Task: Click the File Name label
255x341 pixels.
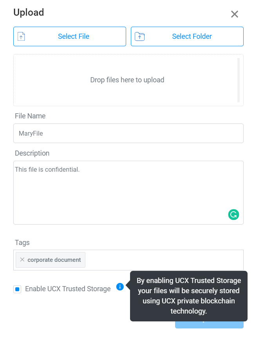Action: [x=30, y=116]
